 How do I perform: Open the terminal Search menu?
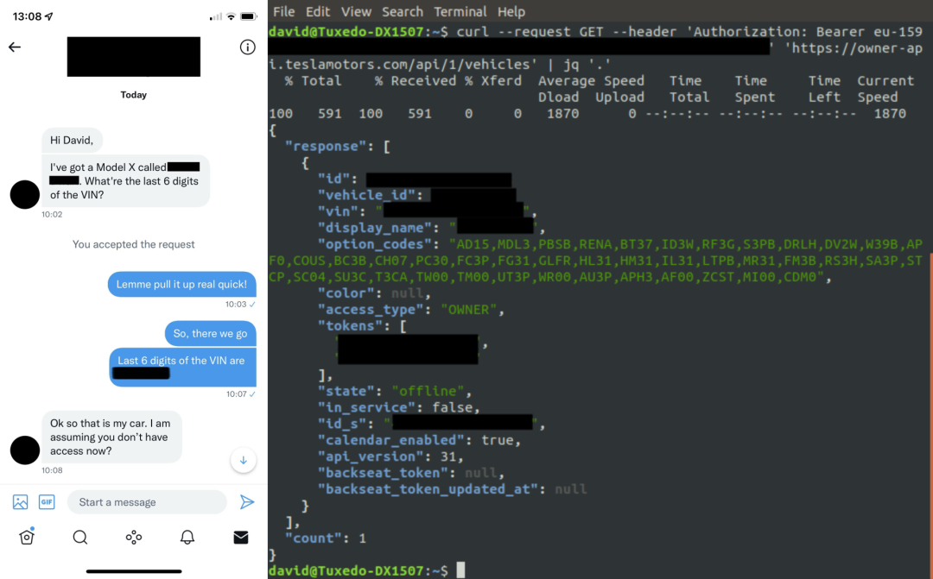point(403,11)
